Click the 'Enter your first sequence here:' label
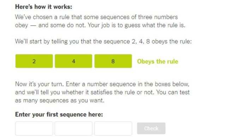 59,114
